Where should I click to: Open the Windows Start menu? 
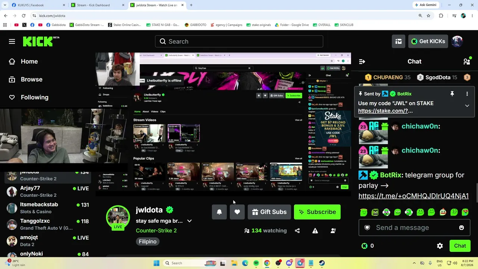156,263
